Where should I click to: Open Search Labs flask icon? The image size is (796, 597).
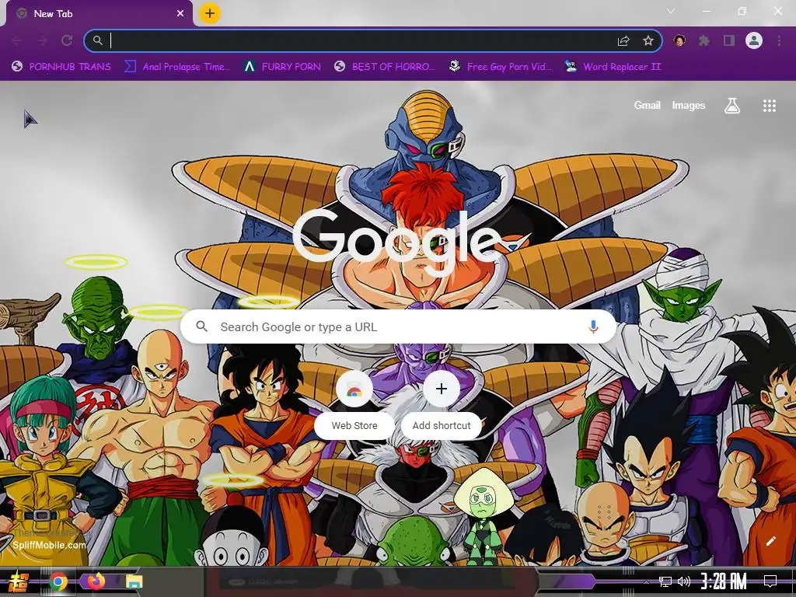732,106
